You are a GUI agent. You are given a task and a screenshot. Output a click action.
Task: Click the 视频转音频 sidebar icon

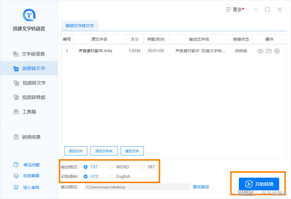click(16, 97)
